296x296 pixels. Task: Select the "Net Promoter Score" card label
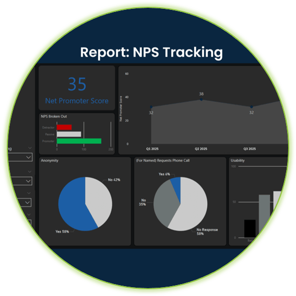(x=77, y=101)
